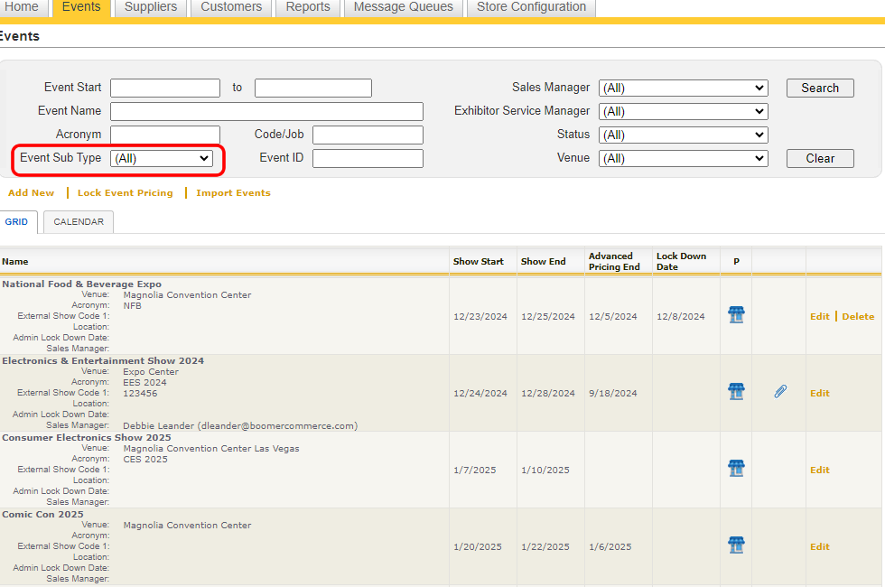Expand the Exhibitor Service Manager dropdown

(683, 112)
